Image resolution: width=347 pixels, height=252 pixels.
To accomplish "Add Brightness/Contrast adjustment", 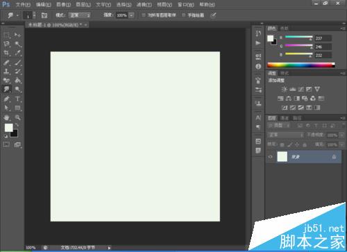I will point(285,90).
